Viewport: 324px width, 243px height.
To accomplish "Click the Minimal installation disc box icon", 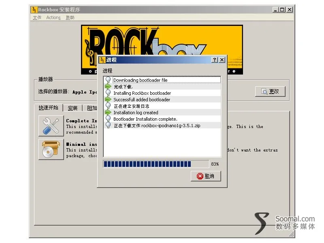I will point(51,149).
